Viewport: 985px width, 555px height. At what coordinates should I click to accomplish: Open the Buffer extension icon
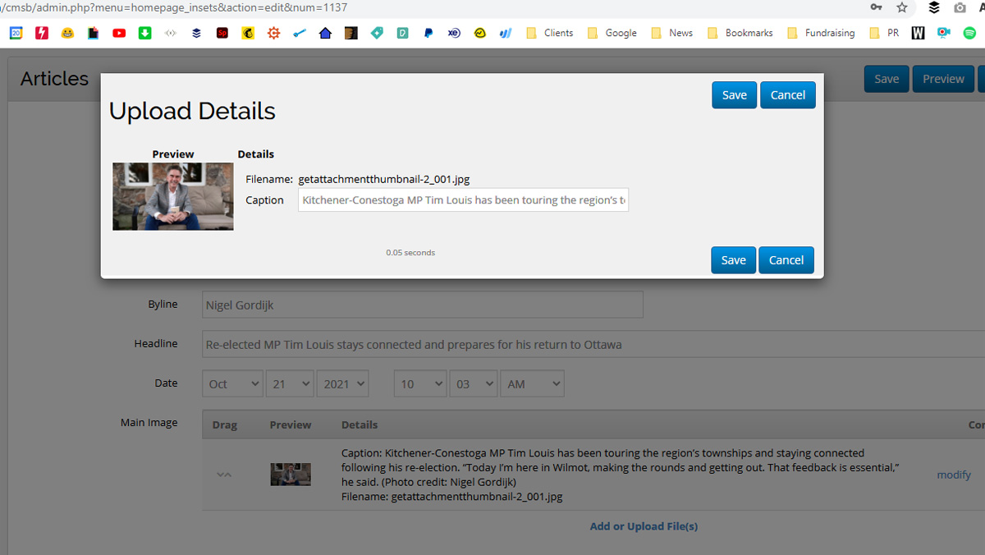(934, 7)
